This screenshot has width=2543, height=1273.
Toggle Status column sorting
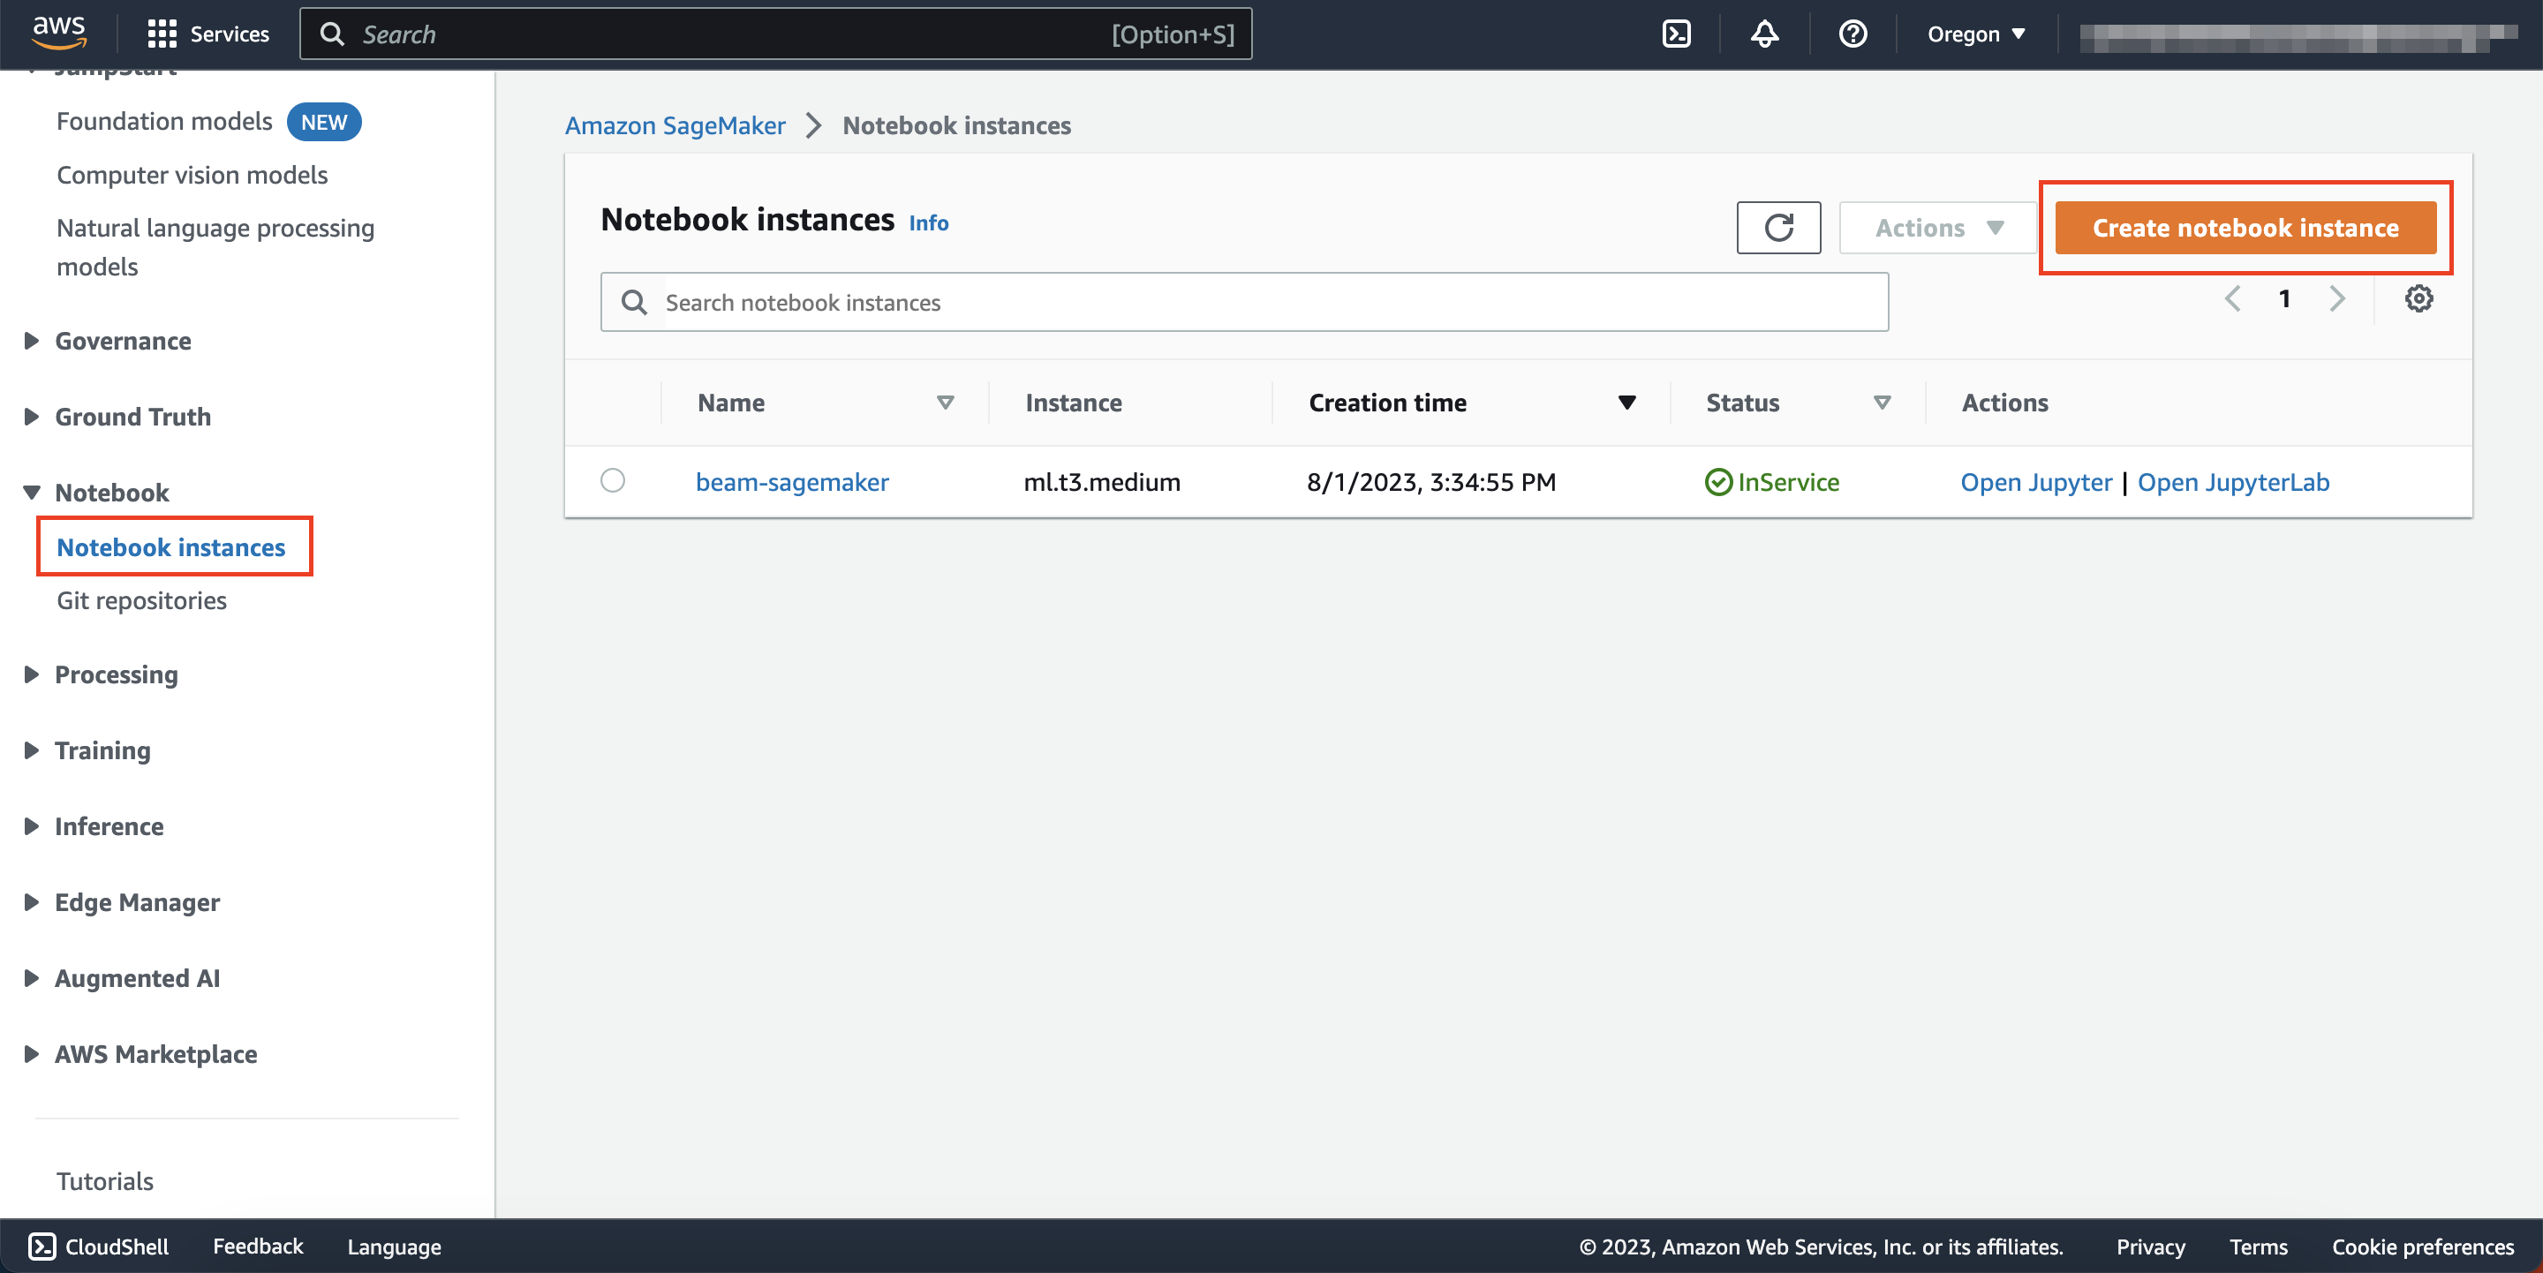(x=1882, y=403)
